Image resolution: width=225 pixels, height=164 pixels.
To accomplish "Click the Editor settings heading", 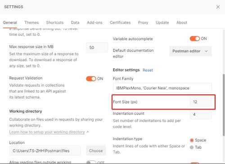I will click(x=126, y=70).
